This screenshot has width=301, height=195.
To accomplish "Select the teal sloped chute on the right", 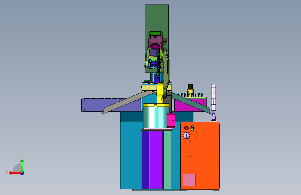I will (x=192, y=103).
